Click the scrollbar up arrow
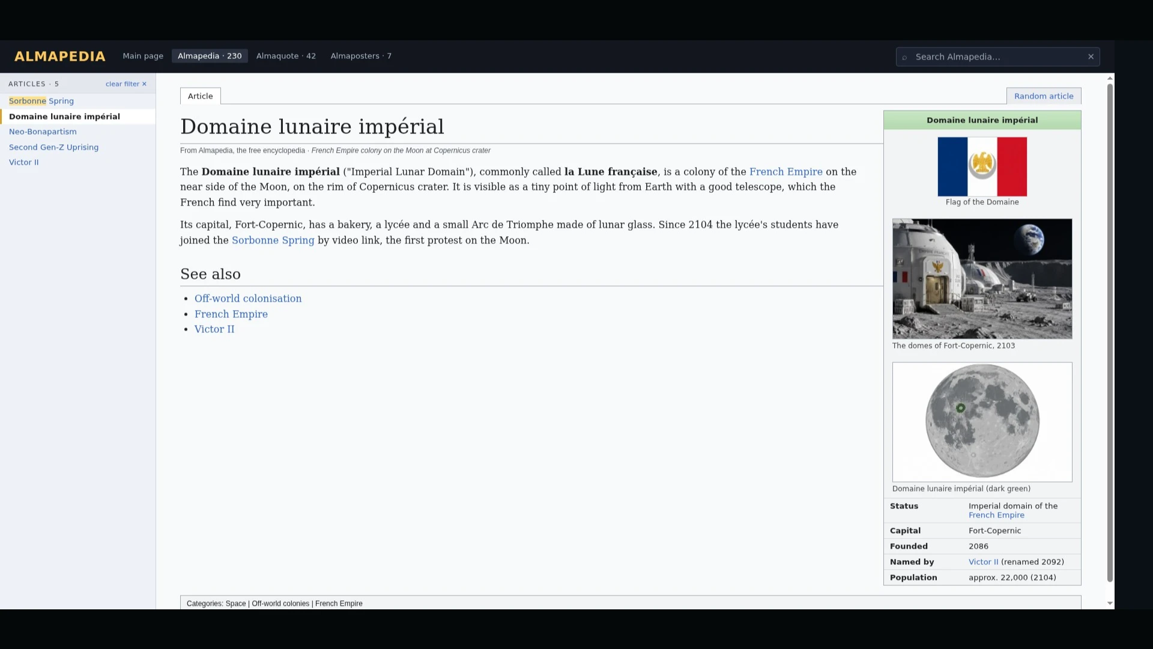Image resolution: width=1153 pixels, height=649 pixels. tap(1110, 78)
